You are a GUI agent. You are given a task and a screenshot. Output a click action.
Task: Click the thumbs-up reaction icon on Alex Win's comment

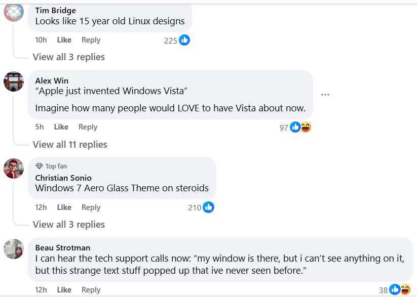click(295, 127)
